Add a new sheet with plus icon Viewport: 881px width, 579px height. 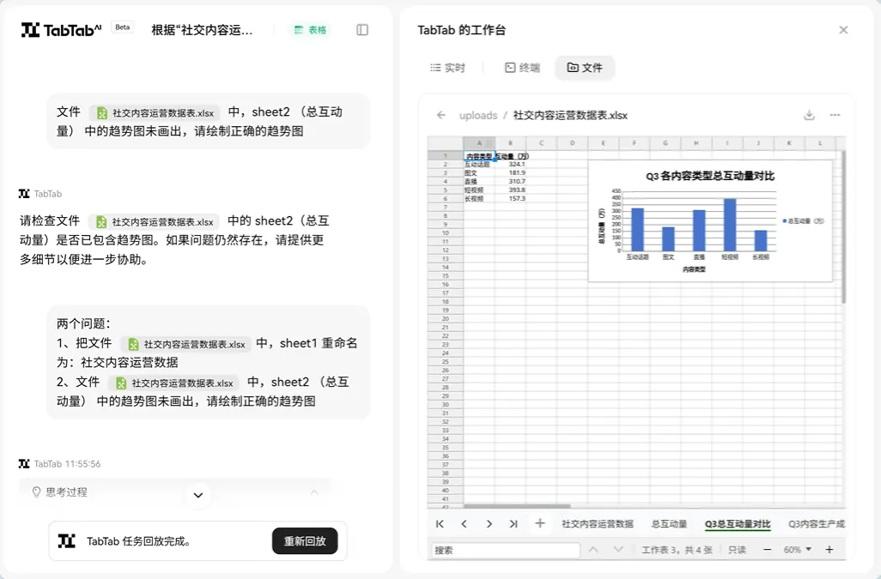click(x=540, y=523)
